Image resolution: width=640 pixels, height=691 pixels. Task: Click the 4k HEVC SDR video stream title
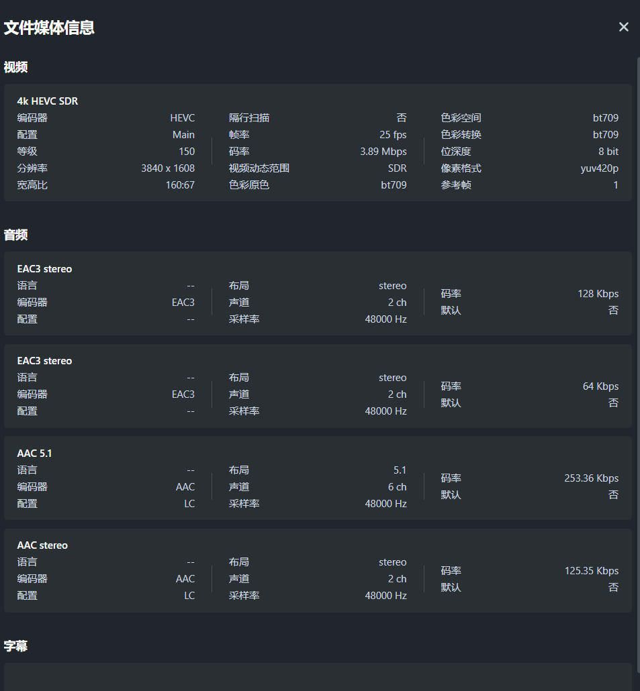coord(48,101)
